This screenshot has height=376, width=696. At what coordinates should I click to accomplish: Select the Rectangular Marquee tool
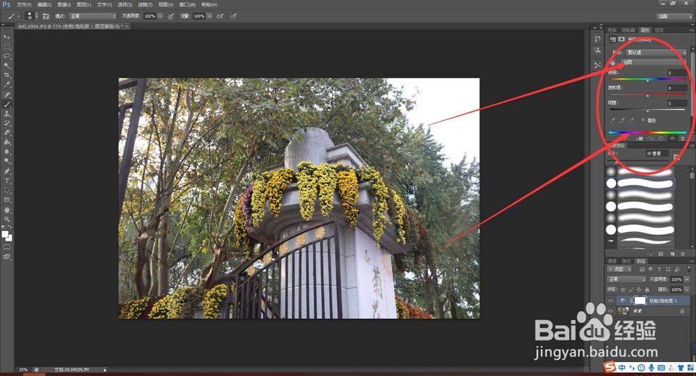coord(7,47)
